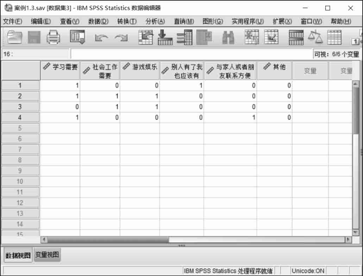Open the 实用程序(U) menu

coord(248,21)
